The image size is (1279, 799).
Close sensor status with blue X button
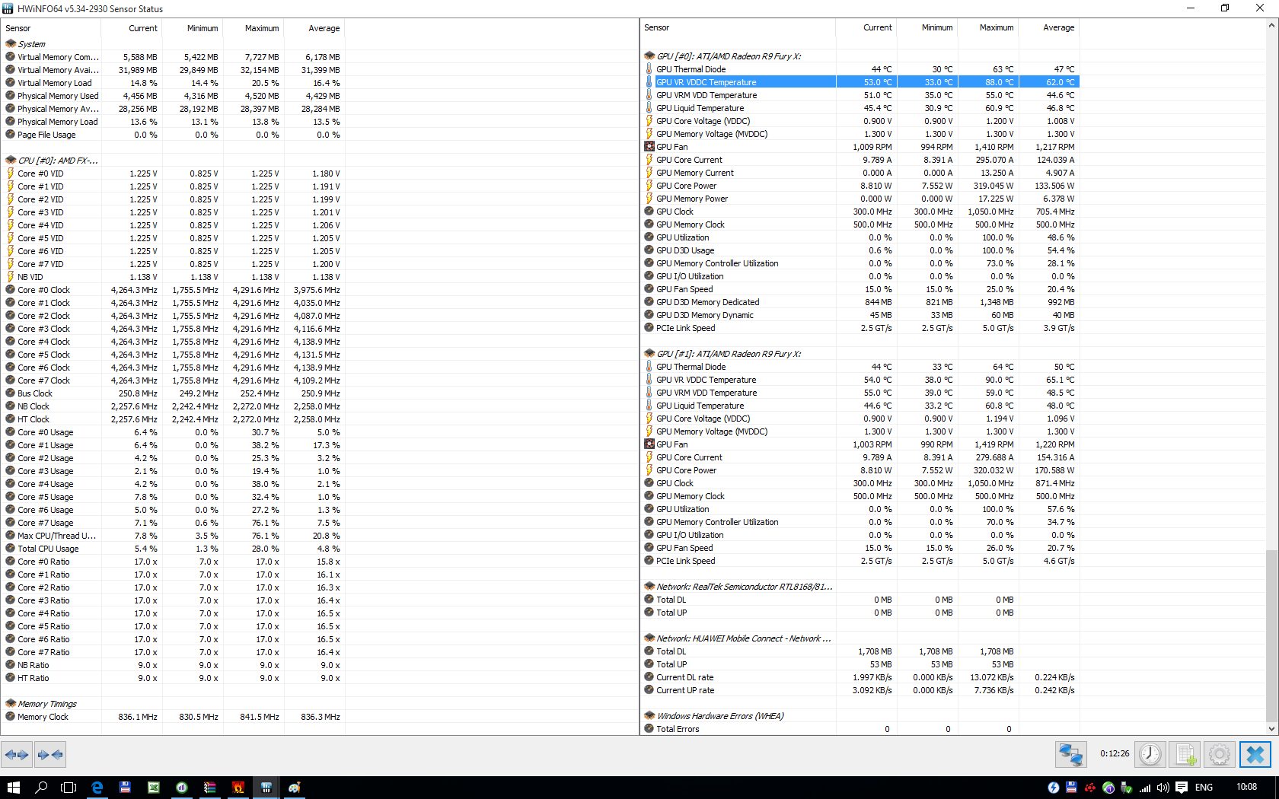(x=1255, y=755)
